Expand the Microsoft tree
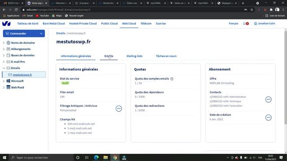287x161 pixels. pyautogui.click(x=4, y=81)
